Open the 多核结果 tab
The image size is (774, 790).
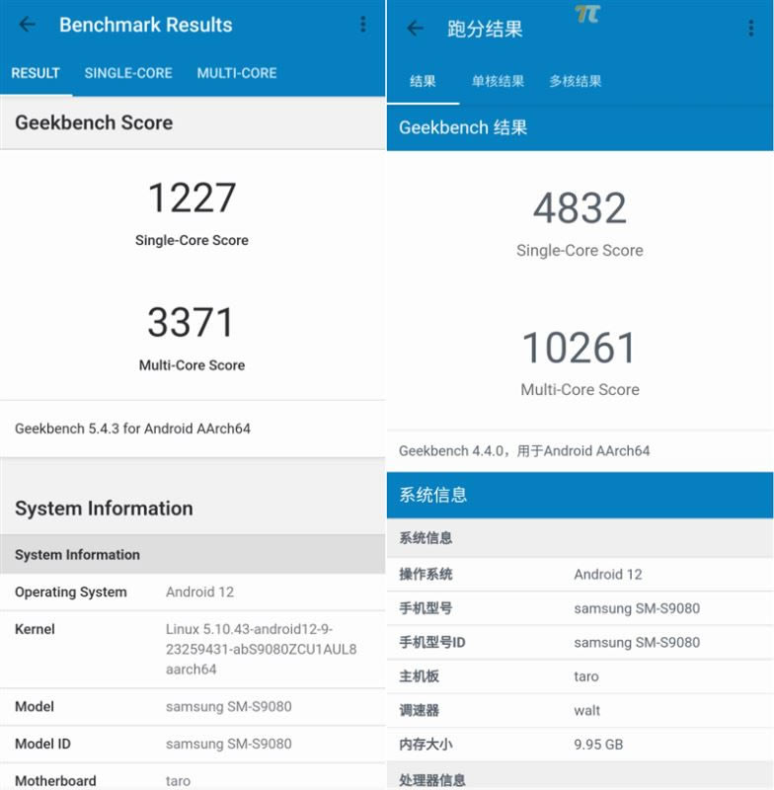tap(576, 81)
